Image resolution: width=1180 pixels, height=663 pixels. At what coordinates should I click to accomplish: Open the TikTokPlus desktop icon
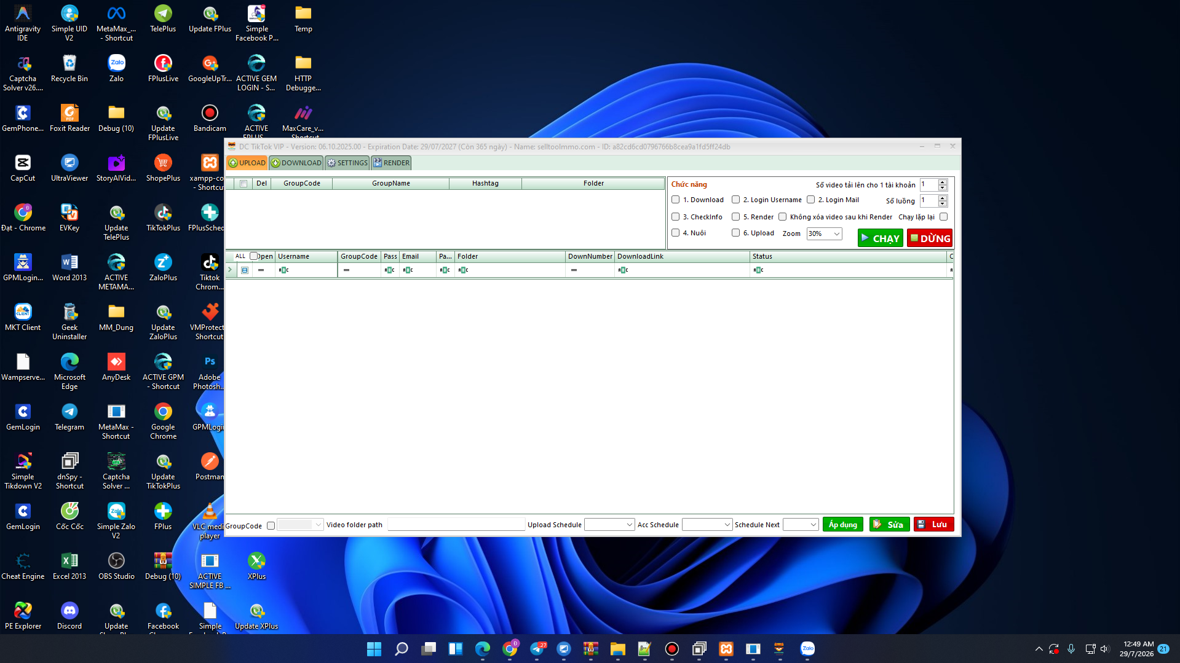[x=163, y=218]
